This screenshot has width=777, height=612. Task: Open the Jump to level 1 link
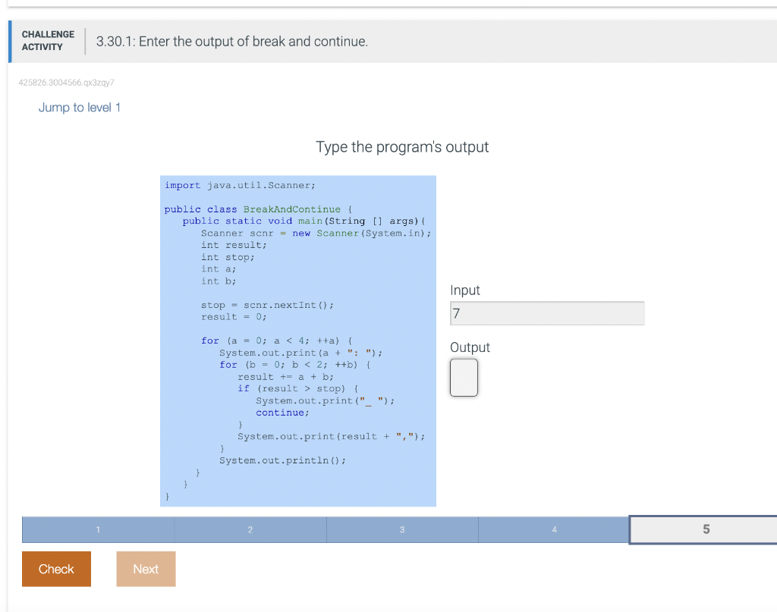pos(79,107)
